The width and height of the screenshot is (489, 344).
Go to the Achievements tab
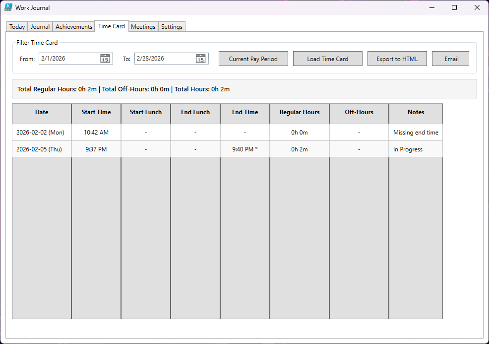[x=74, y=27]
